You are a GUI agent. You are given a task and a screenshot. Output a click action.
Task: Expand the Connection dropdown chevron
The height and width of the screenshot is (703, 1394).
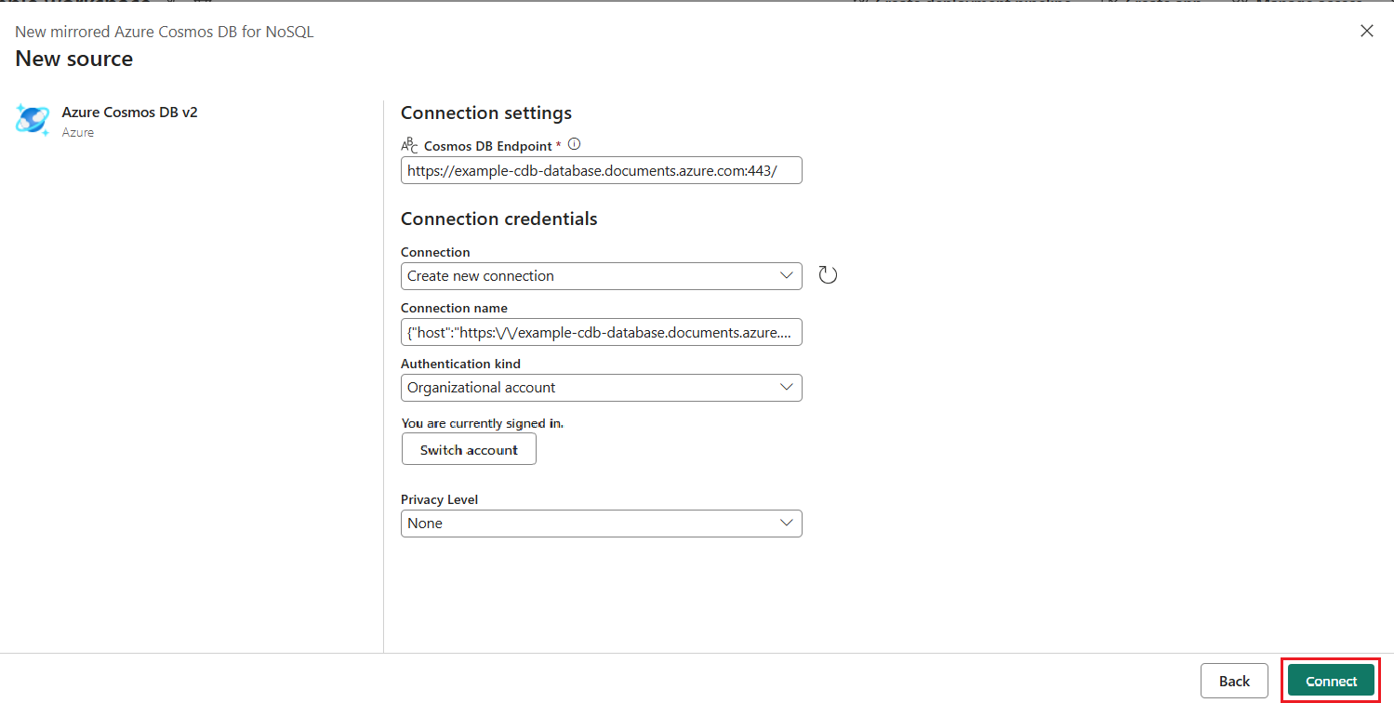pos(786,276)
